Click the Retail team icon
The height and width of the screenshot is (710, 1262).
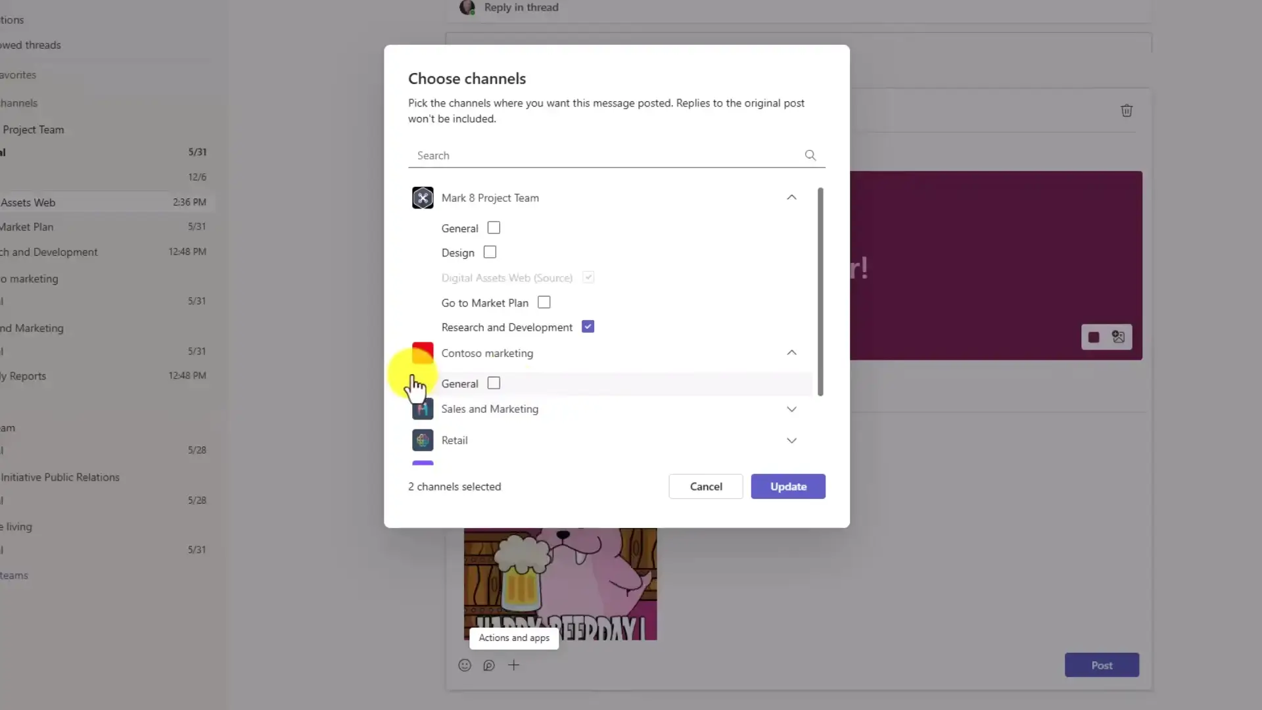coord(423,440)
